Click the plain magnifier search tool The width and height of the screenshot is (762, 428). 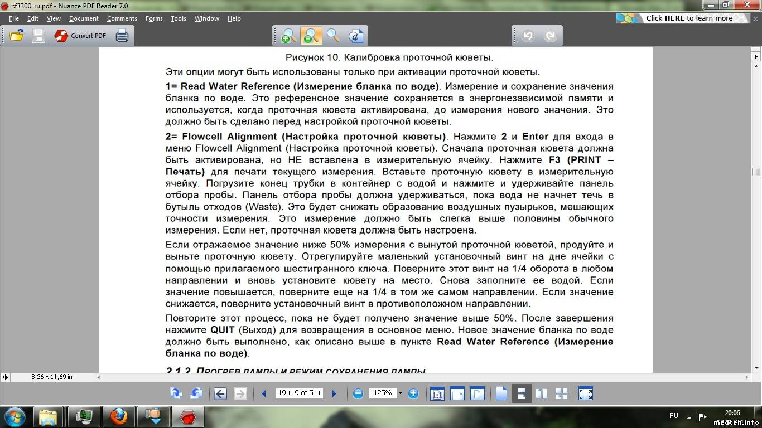coord(333,36)
